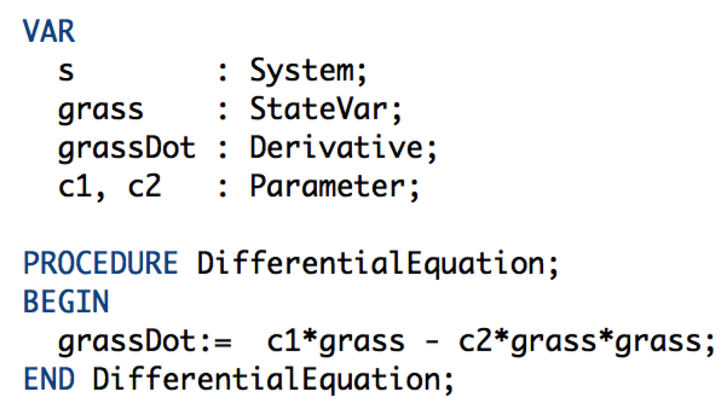Click DifferentialEquation after the PROCEDURE keyword
Image resolution: width=728 pixels, height=409 pixels.
point(370,264)
